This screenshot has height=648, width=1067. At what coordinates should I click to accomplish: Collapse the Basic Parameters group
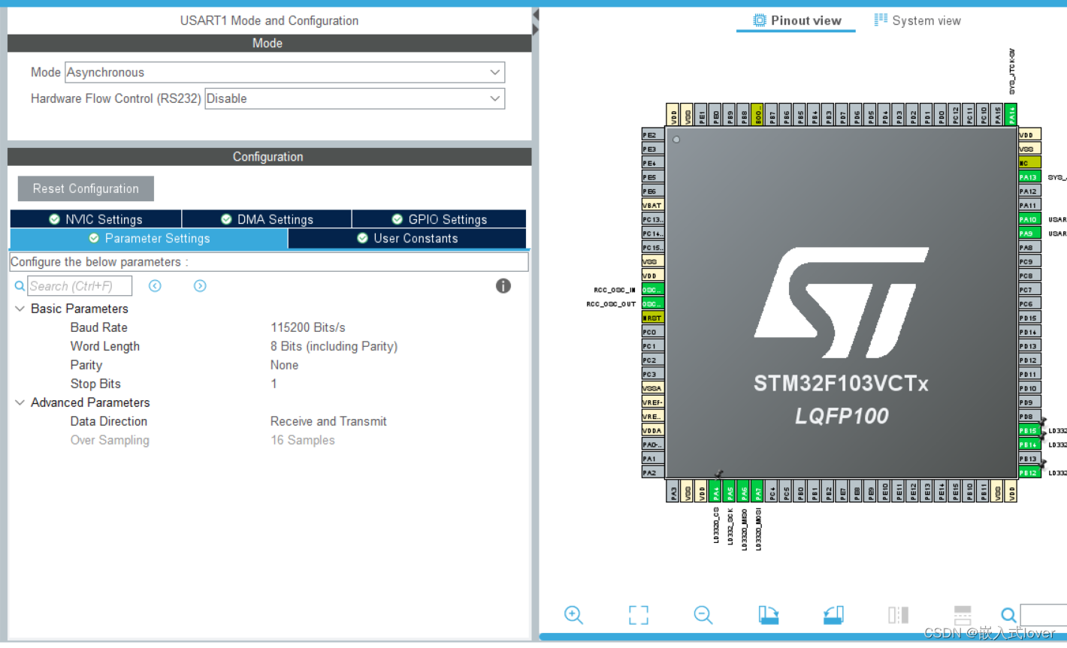[20, 309]
